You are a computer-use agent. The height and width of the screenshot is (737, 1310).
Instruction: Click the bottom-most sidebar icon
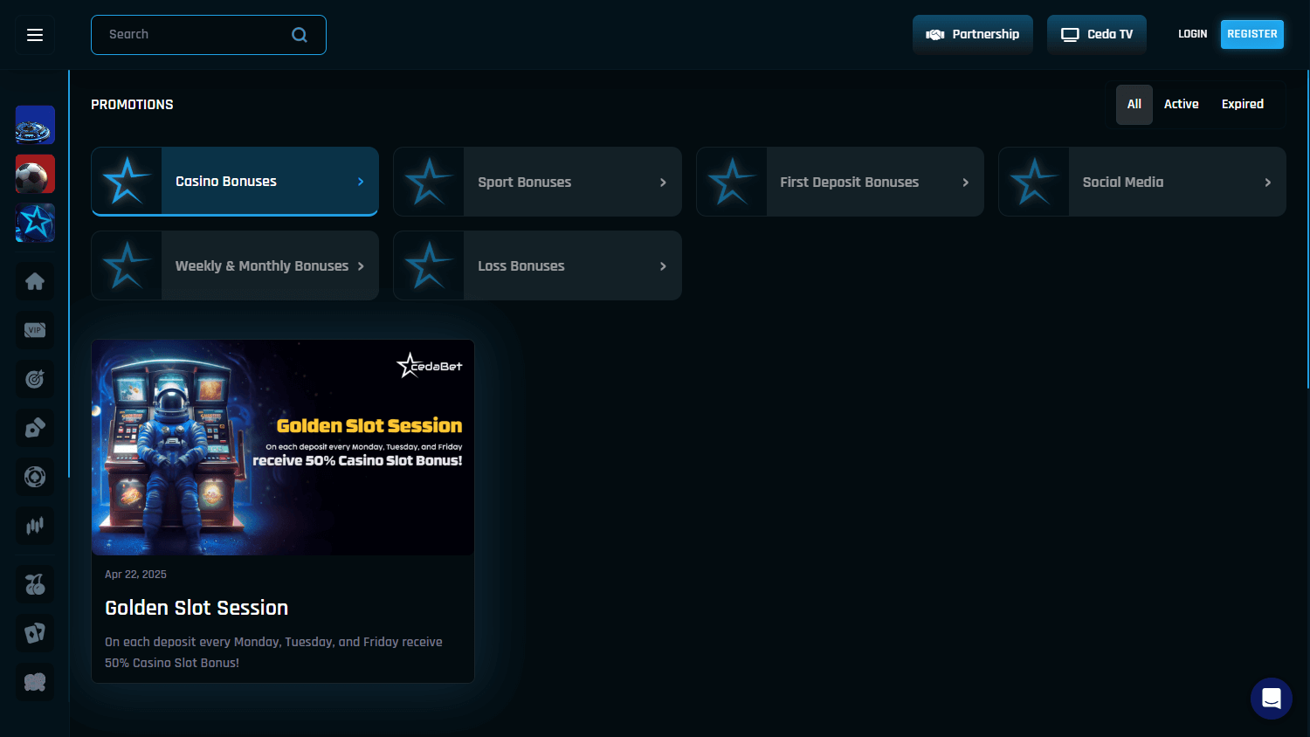pyautogui.click(x=35, y=682)
